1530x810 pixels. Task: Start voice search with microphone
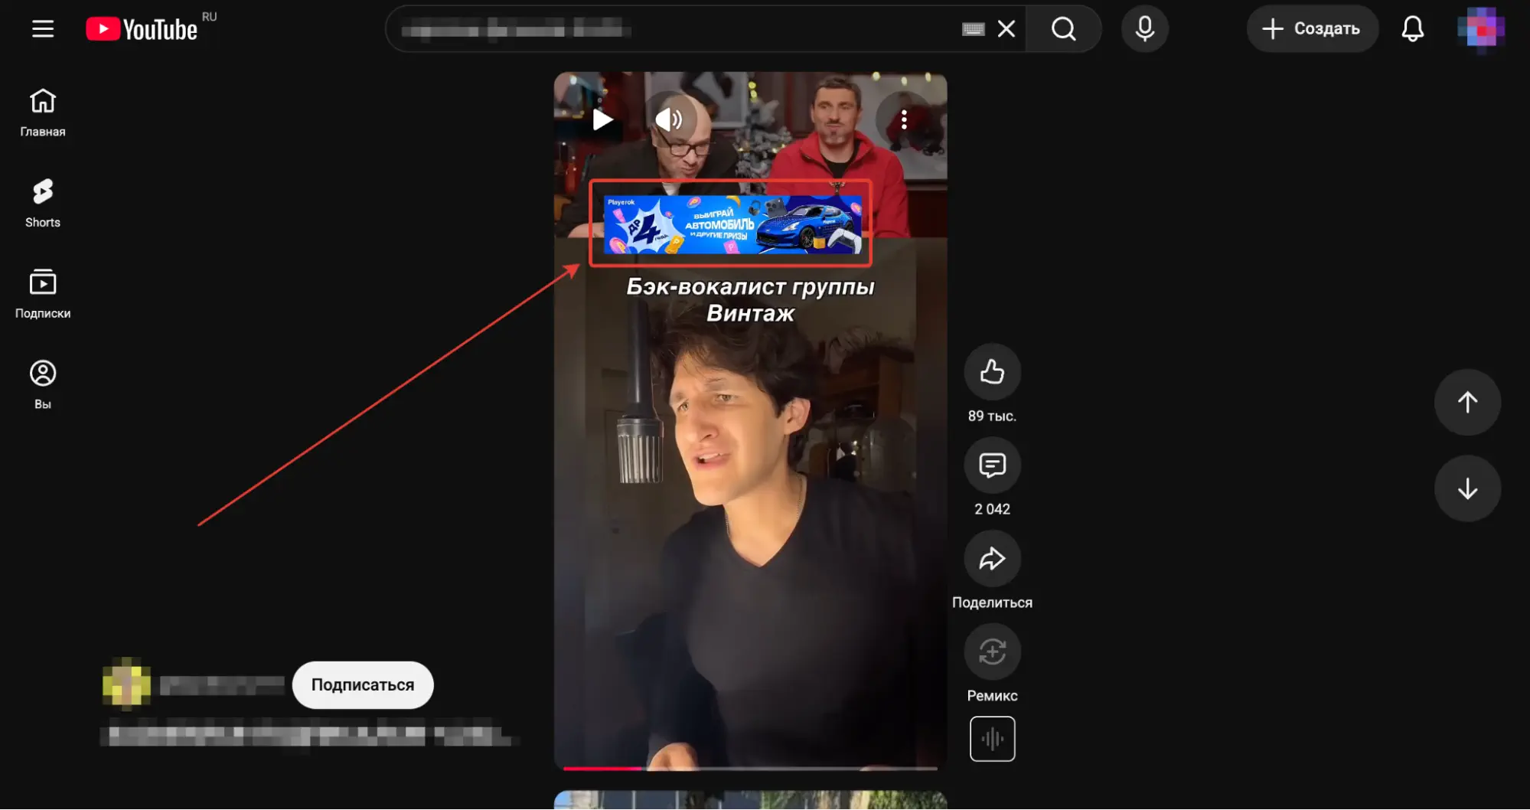[1144, 29]
